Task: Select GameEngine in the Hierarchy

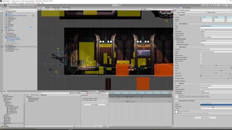Action: click(11, 33)
